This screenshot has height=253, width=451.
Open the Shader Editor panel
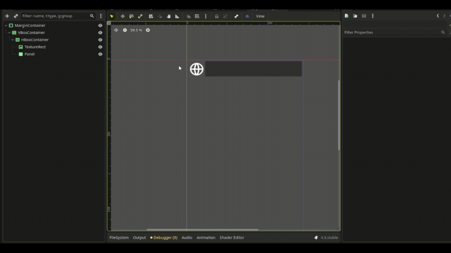click(232, 238)
